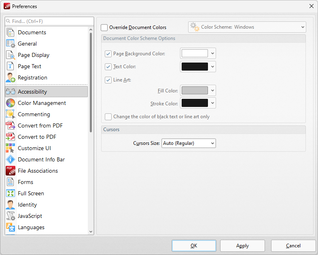Click the Color Scheme gears icon
The width and height of the screenshot is (318, 255).
click(195, 27)
